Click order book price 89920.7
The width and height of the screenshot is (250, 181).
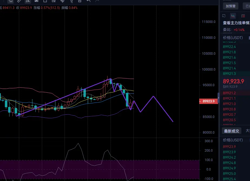[229, 114]
